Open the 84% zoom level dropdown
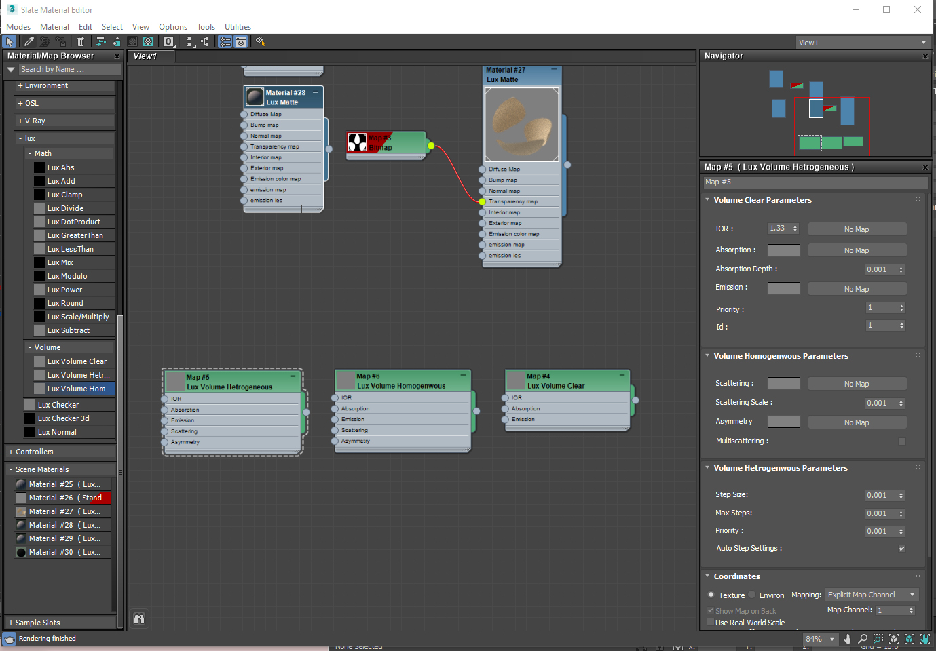 pos(820,639)
